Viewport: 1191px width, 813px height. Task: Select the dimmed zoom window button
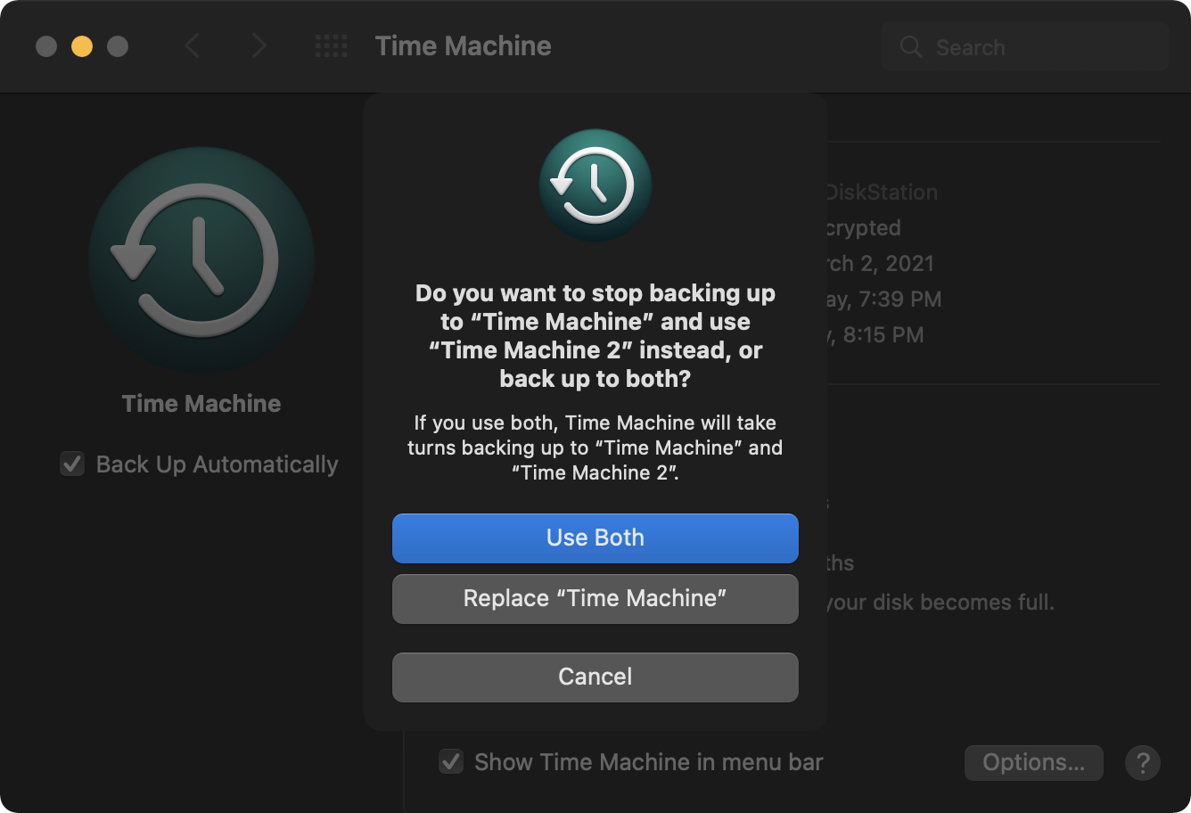click(118, 46)
